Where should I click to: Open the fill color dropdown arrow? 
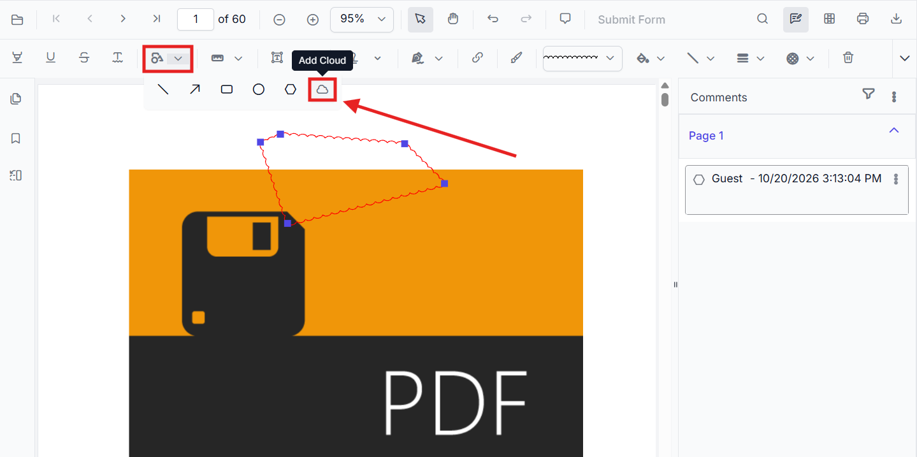tap(661, 59)
